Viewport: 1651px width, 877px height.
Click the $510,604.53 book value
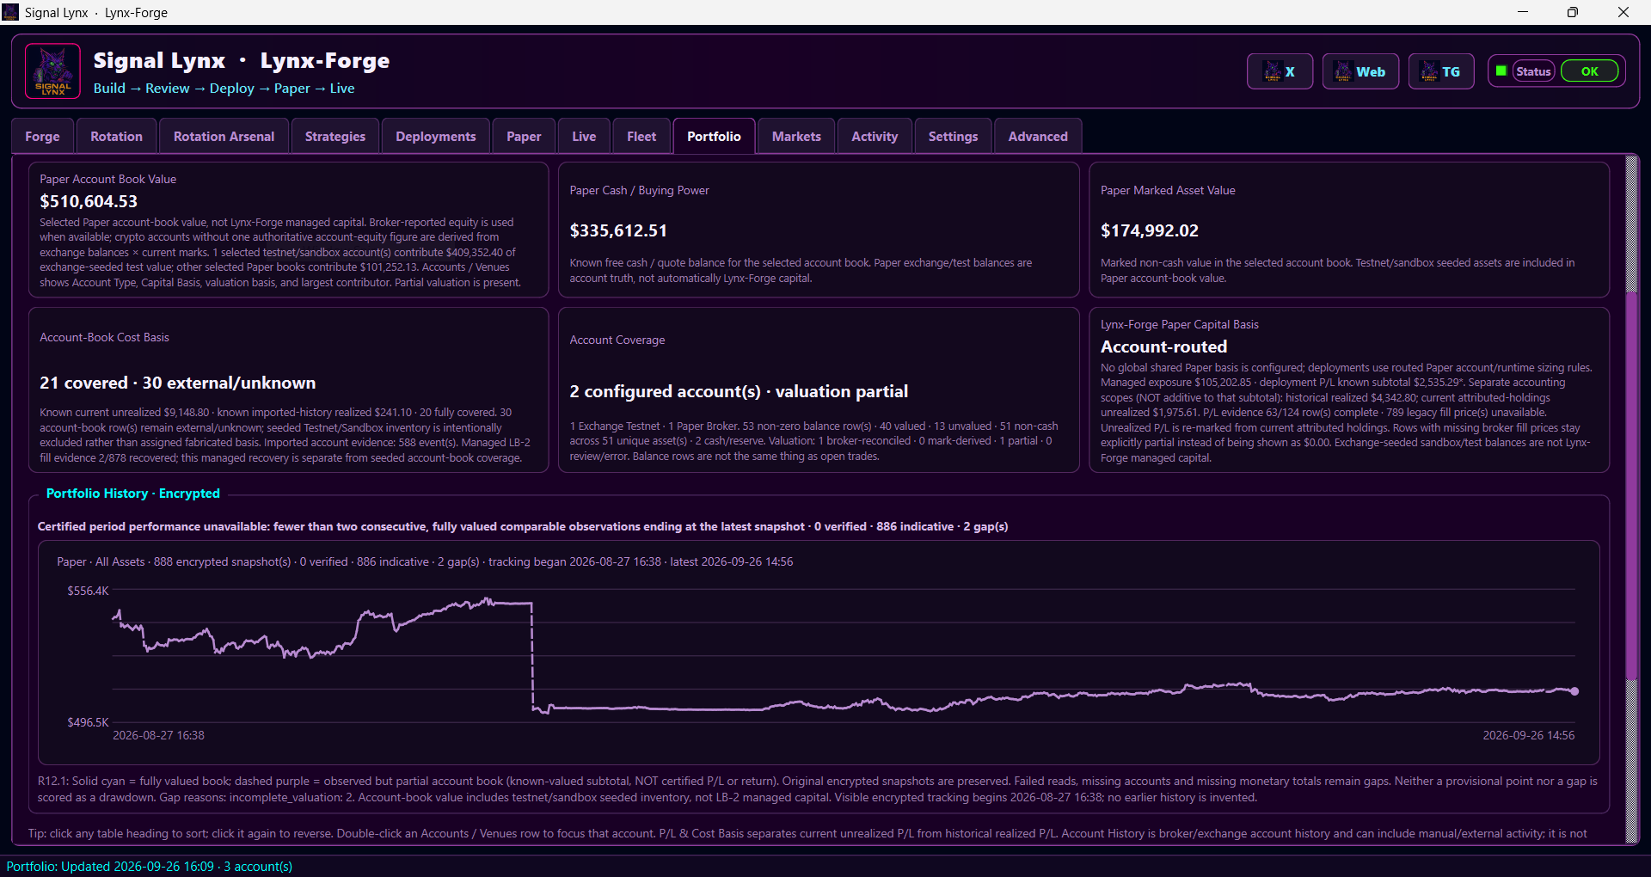(x=89, y=201)
